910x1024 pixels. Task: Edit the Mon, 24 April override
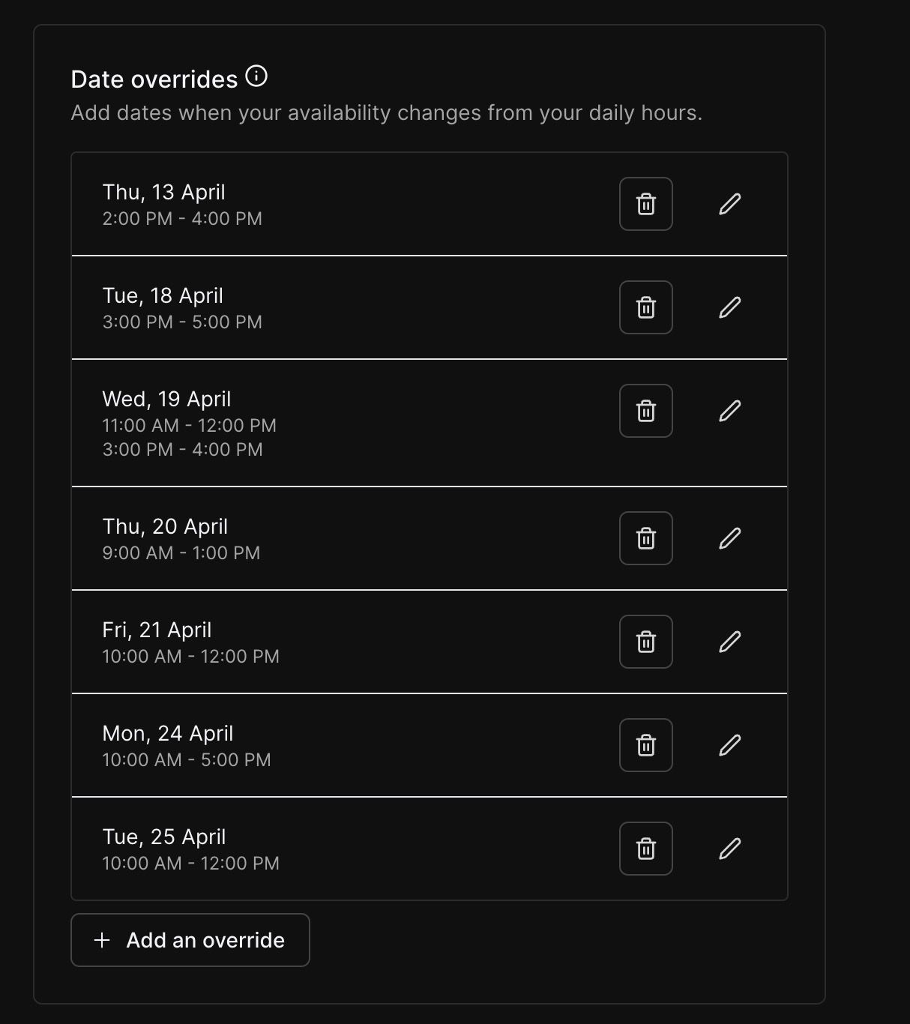[730, 744]
